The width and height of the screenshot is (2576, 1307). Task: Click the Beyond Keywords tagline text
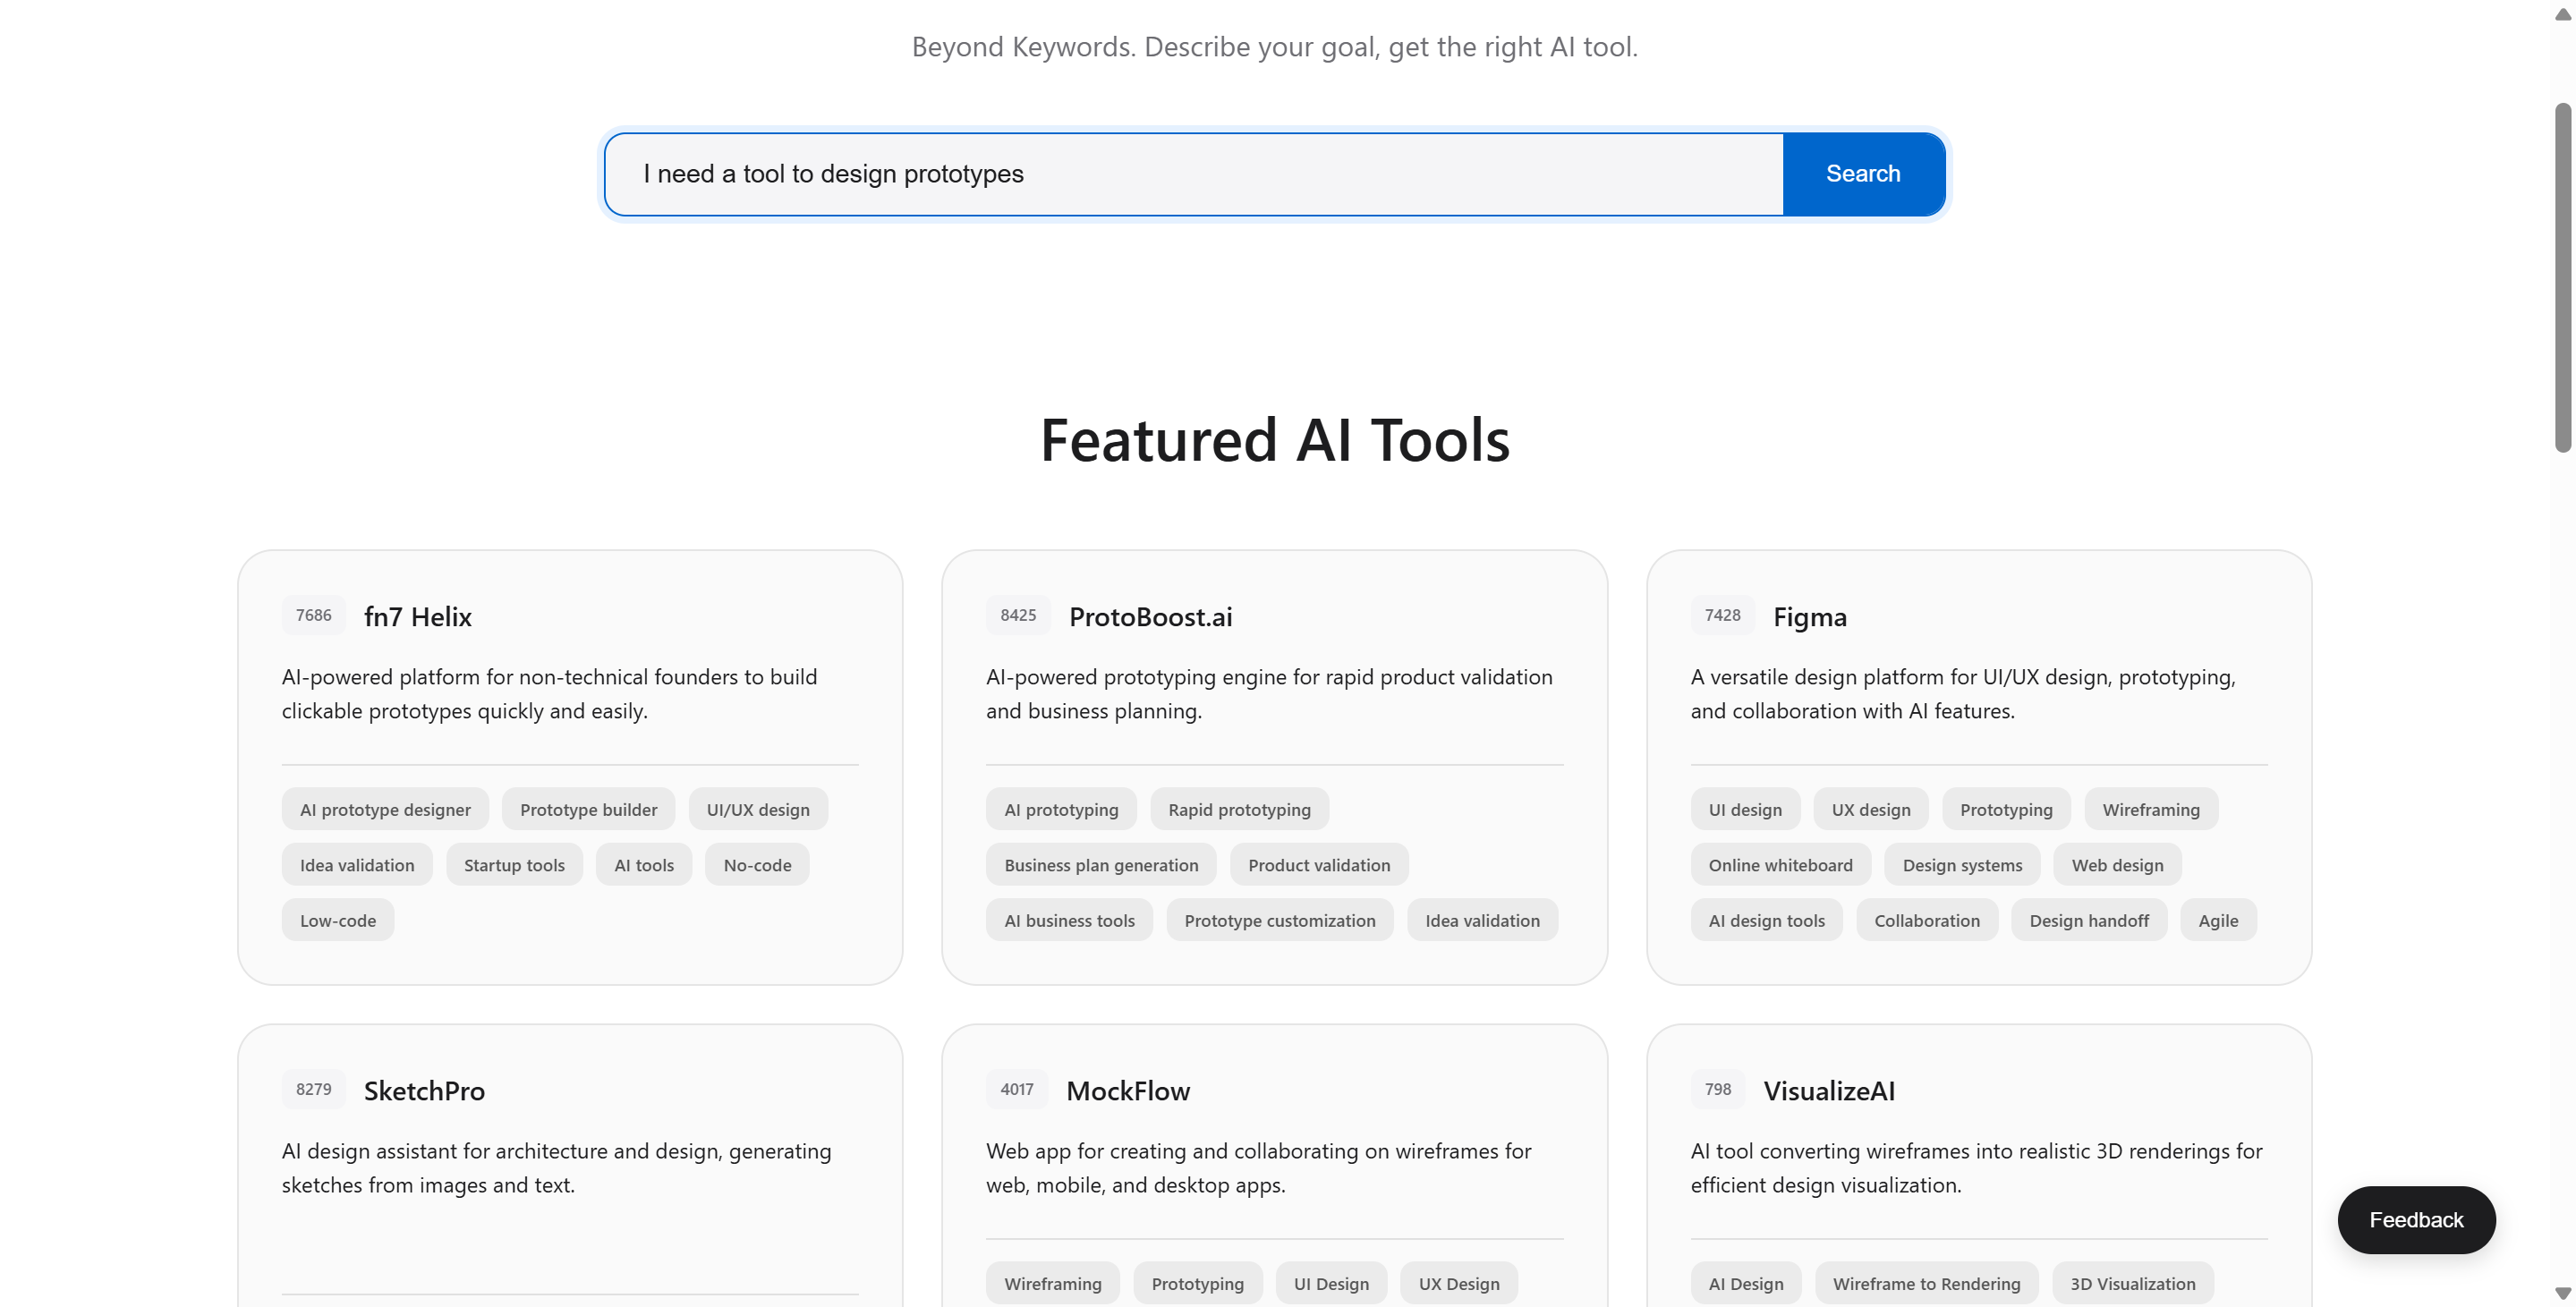tap(1275, 47)
